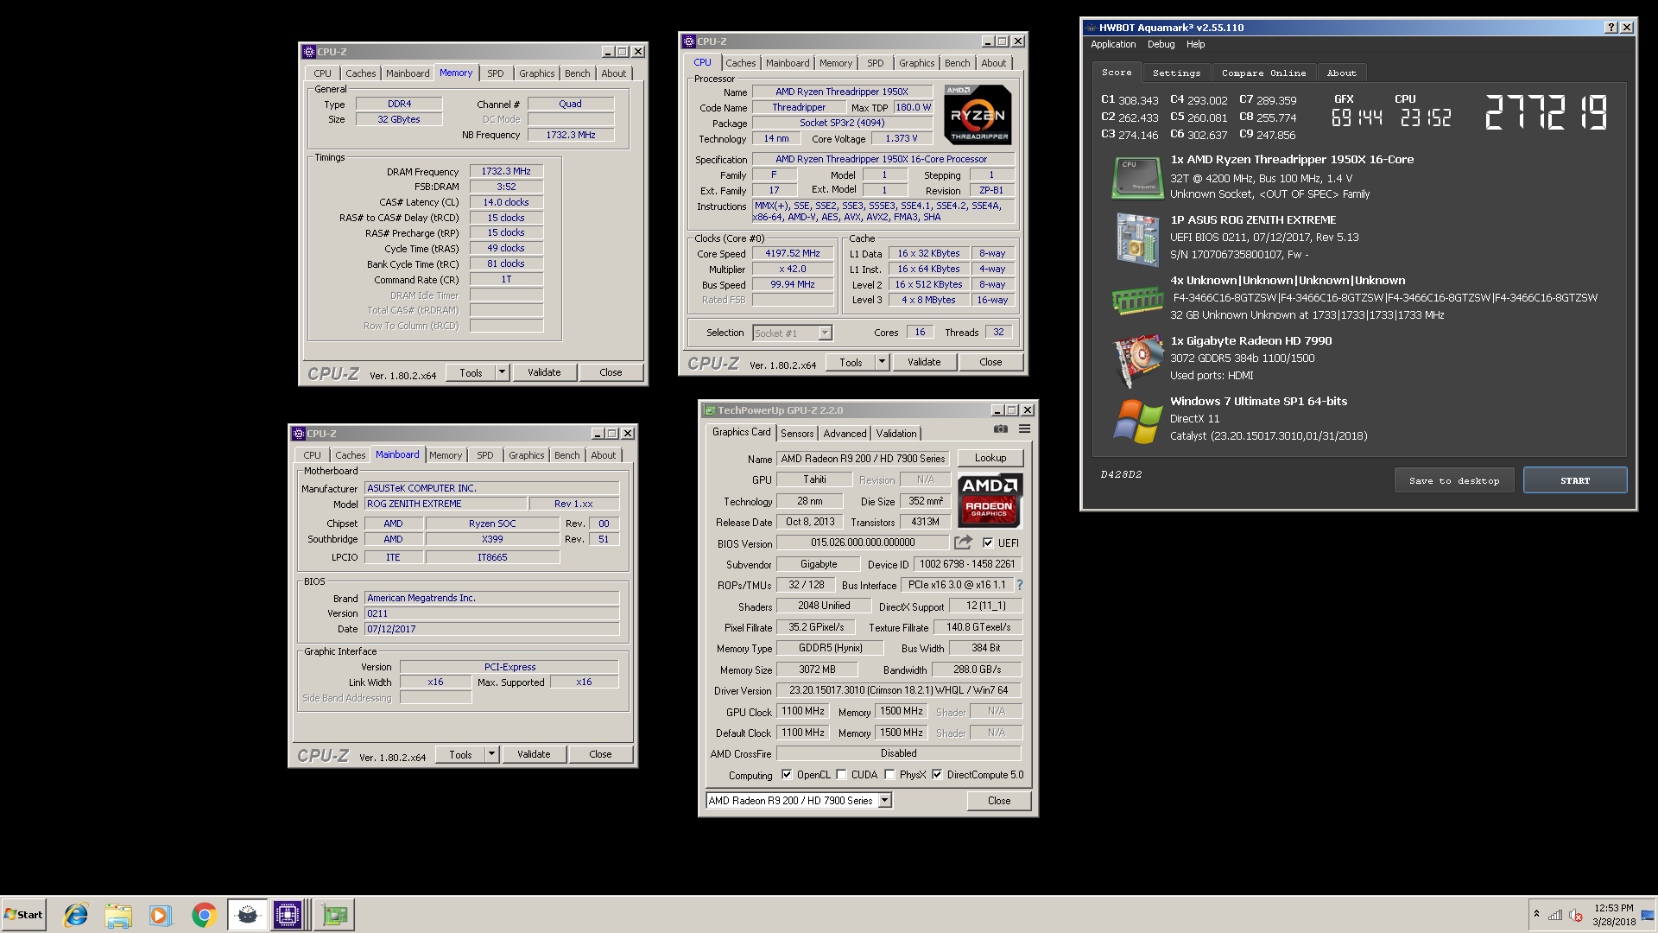Click the GPU-Z taskbar icon
The width and height of the screenshot is (1658, 933).
pos(335,915)
